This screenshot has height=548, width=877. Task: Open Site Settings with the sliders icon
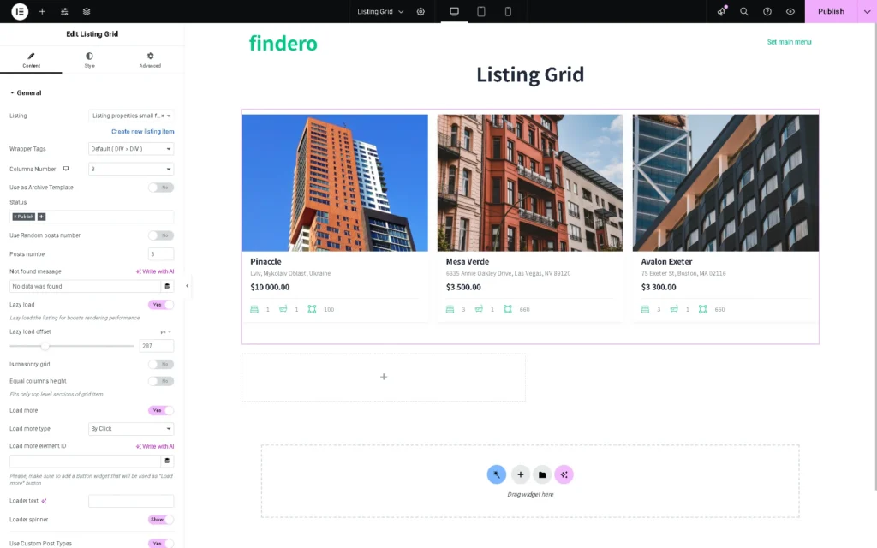[x=63, y=11]
